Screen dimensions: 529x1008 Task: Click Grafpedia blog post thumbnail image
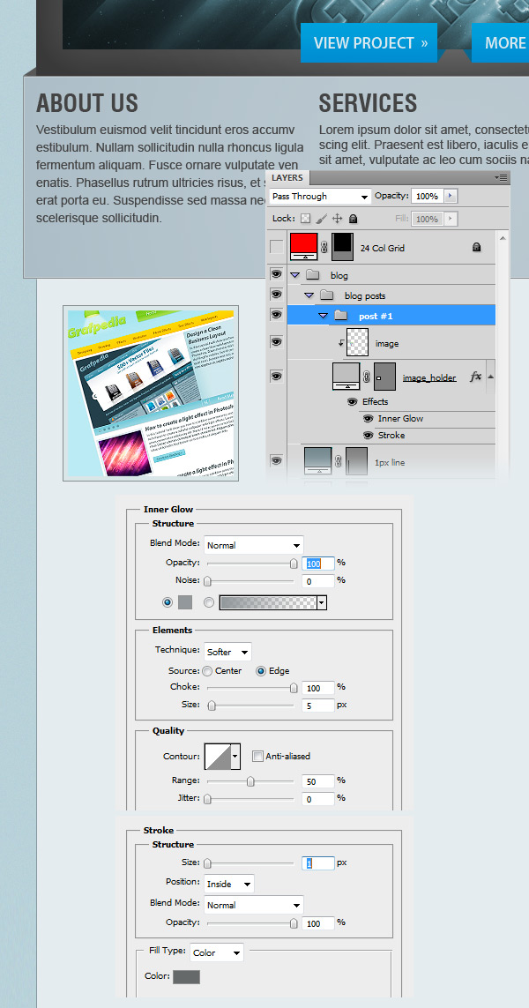tap(151, 393)
